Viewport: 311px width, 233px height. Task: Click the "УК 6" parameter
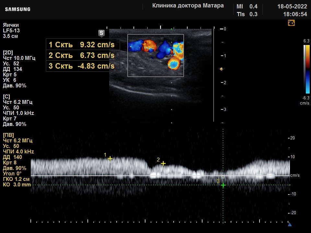tap(9, 80)
